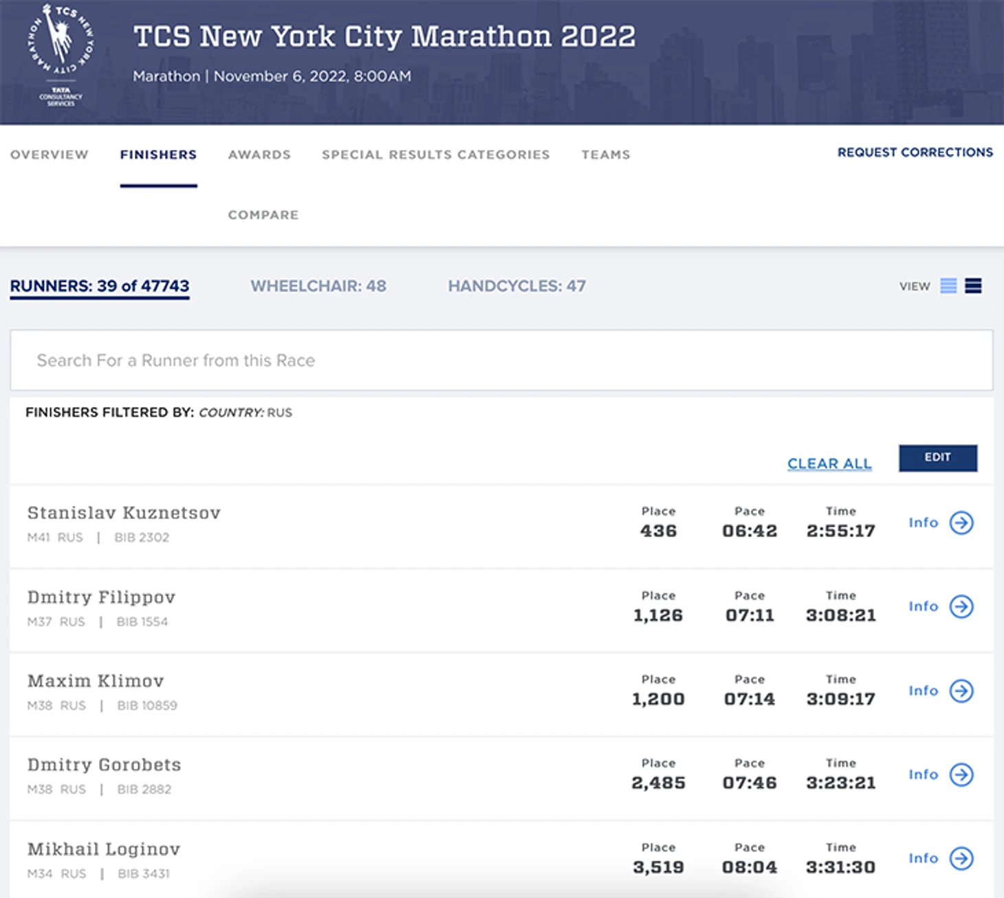The image size is (1004, 898).
Task: Go to the Overview tab
Action: coord(50,155)
